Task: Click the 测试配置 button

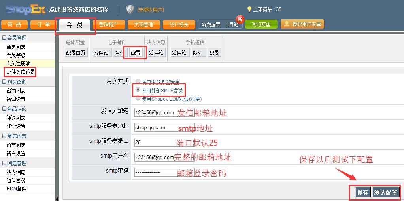Action: tap(385, 192)
